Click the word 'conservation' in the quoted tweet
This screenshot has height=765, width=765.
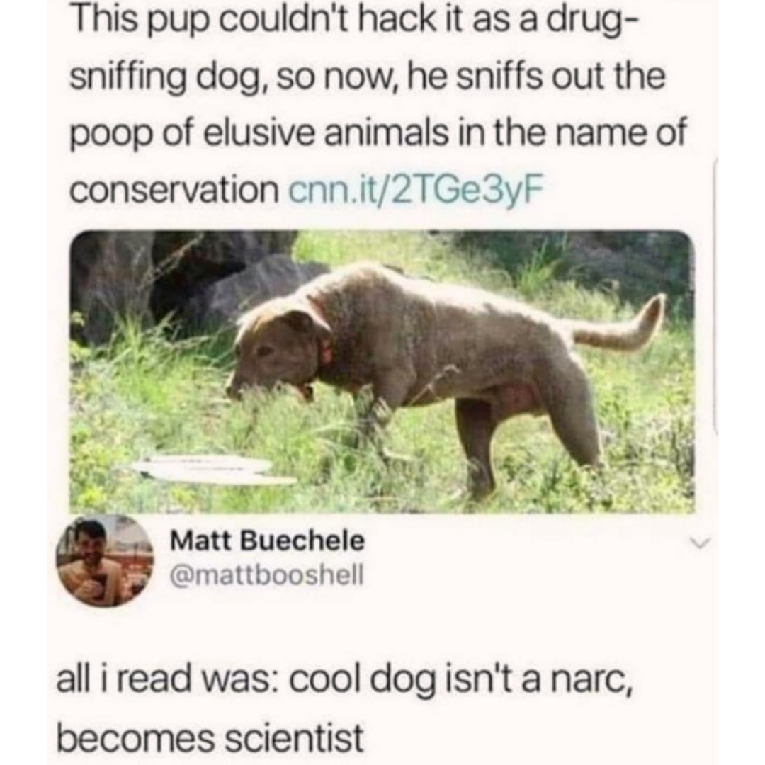click(x=174, y=190)
